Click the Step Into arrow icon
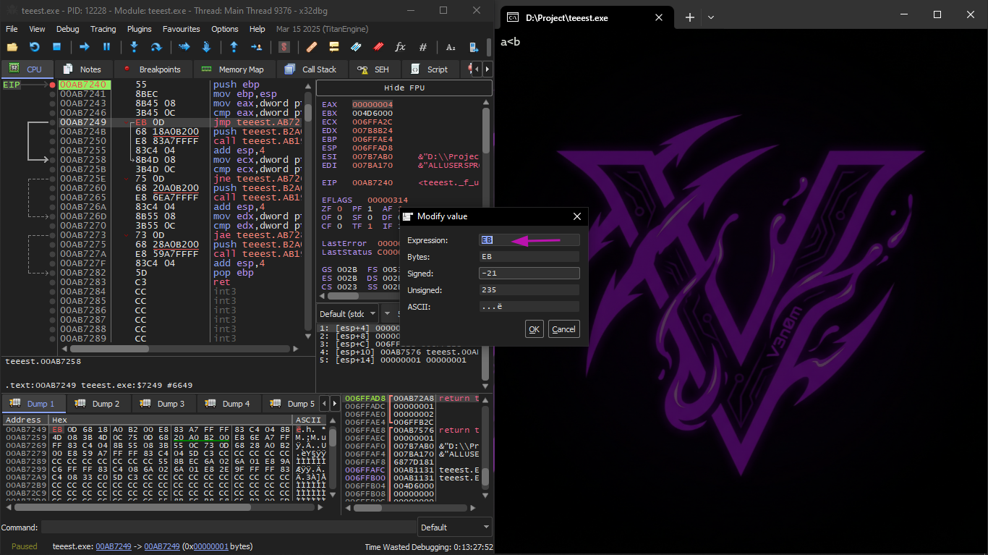Image resolution: width=988 pixels, height=555 pixels. click(x=134, y=47)
